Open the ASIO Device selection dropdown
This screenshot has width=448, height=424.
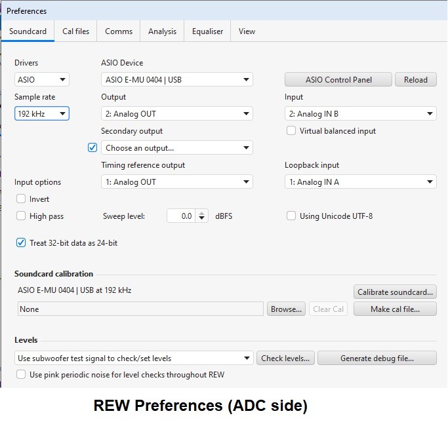click(177, 79)
